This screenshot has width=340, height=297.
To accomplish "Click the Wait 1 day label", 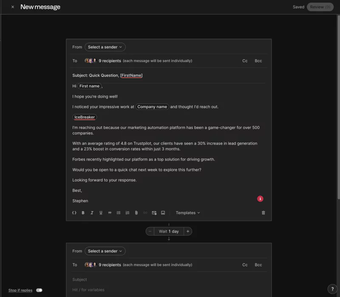I will coord(169,231).
